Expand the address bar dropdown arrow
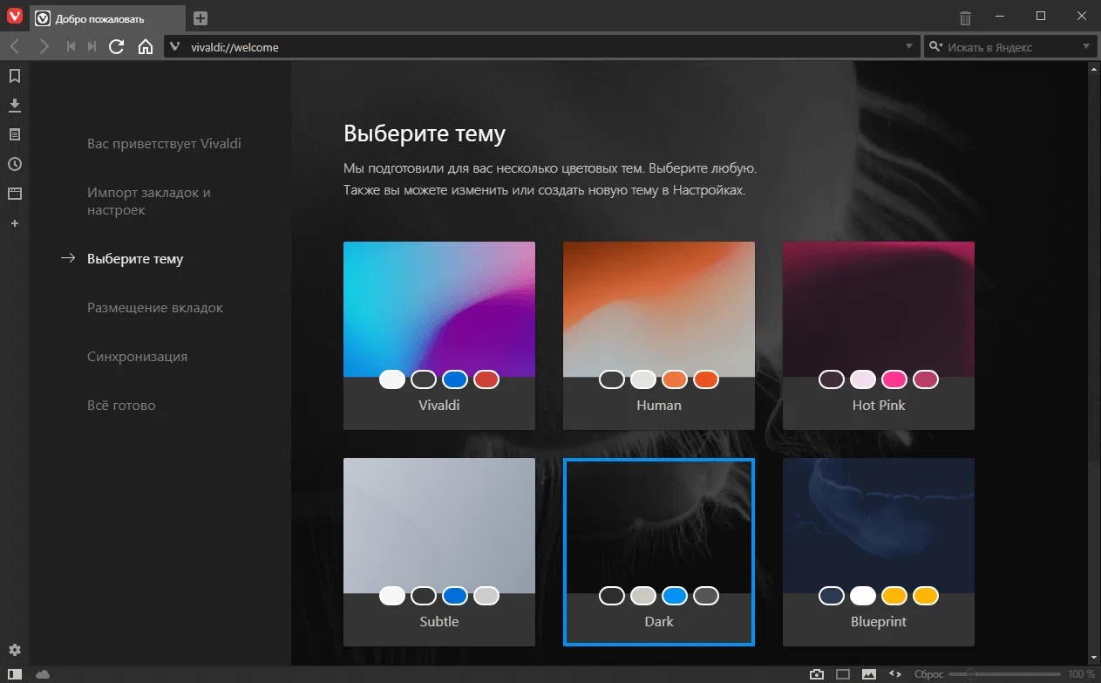This screenshot has width=1101, height=683. point(910,47)
